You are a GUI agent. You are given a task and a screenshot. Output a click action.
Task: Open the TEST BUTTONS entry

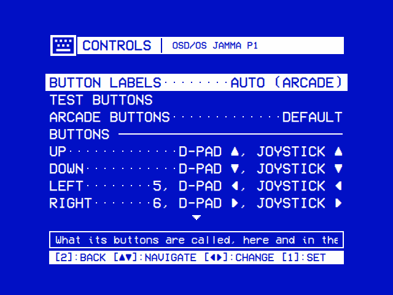101,100
